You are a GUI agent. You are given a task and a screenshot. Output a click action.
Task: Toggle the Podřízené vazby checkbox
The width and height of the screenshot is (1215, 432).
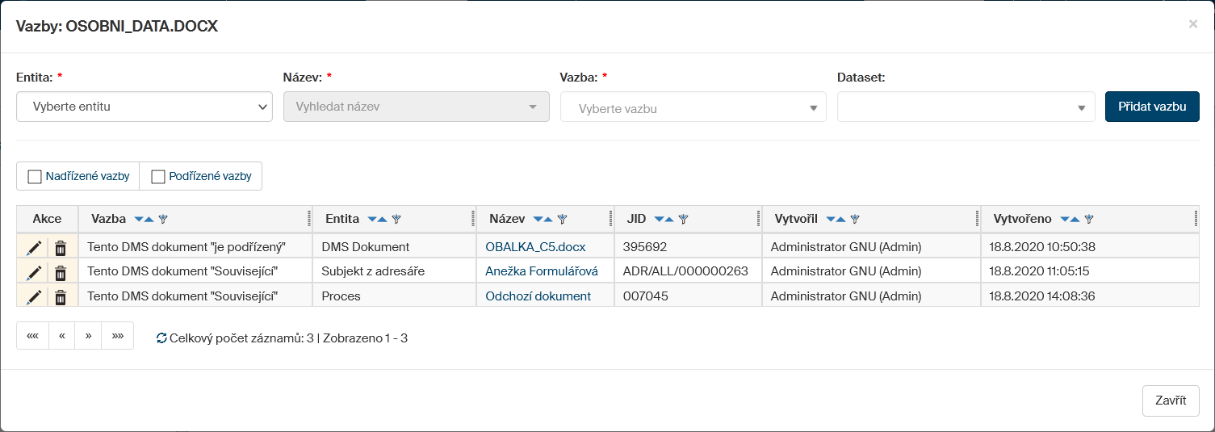(158, 177)
